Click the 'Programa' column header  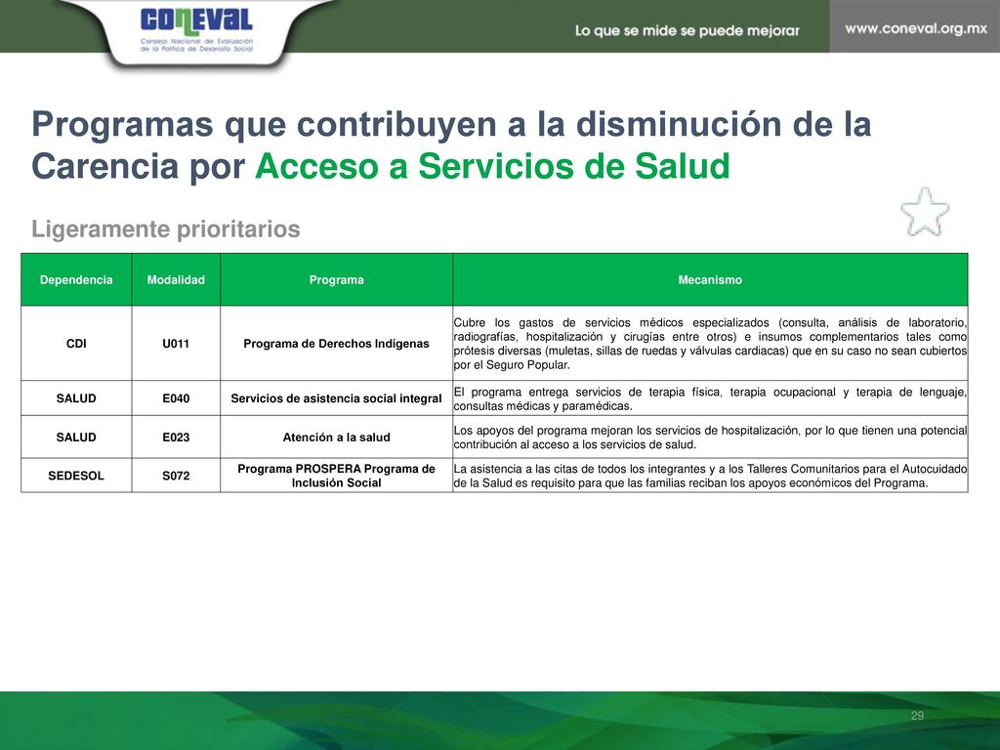336,279
